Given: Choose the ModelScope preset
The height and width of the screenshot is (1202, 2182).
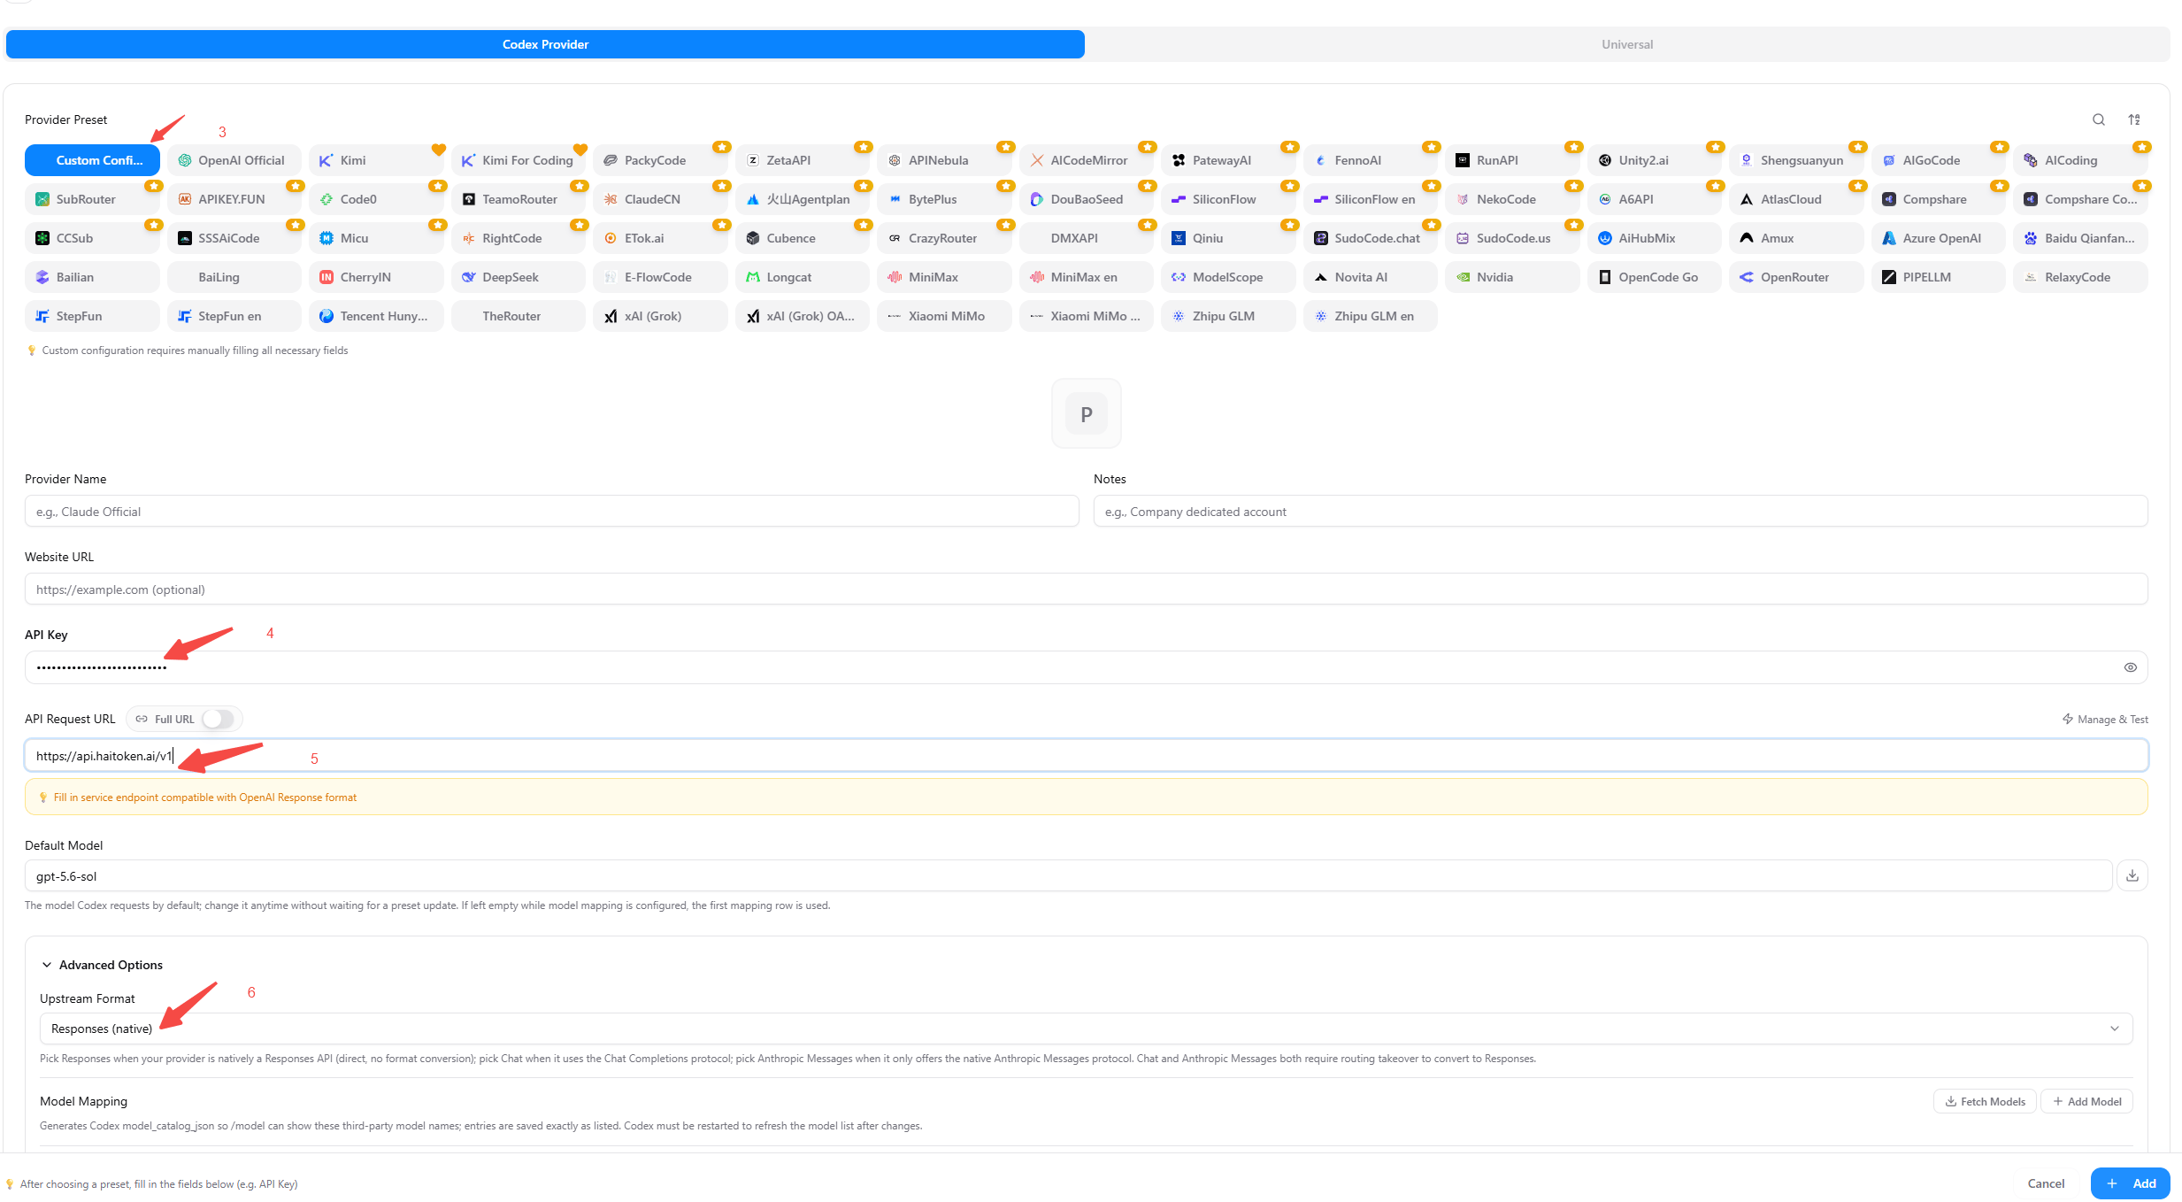Looking at the screenshot, I should (1228, 277).
